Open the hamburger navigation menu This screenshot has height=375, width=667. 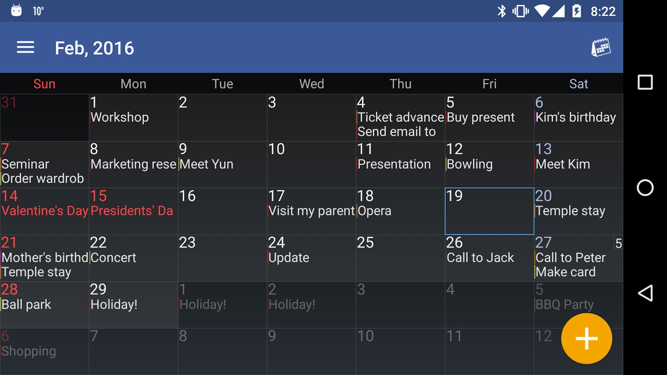25,47
